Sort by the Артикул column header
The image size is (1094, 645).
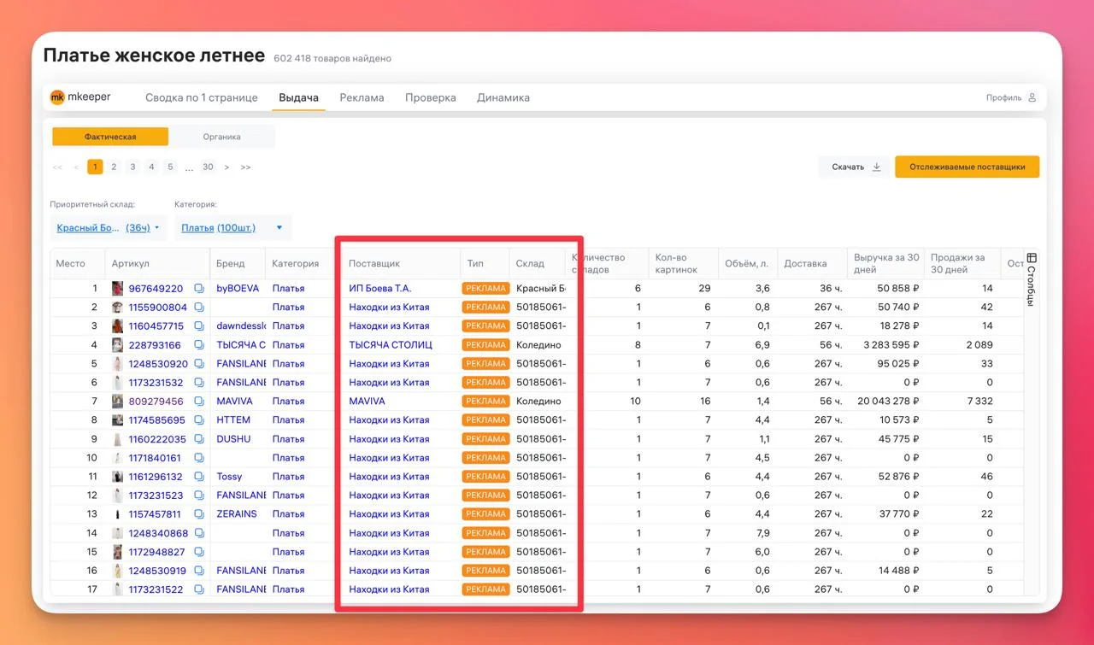pos(130,264)
